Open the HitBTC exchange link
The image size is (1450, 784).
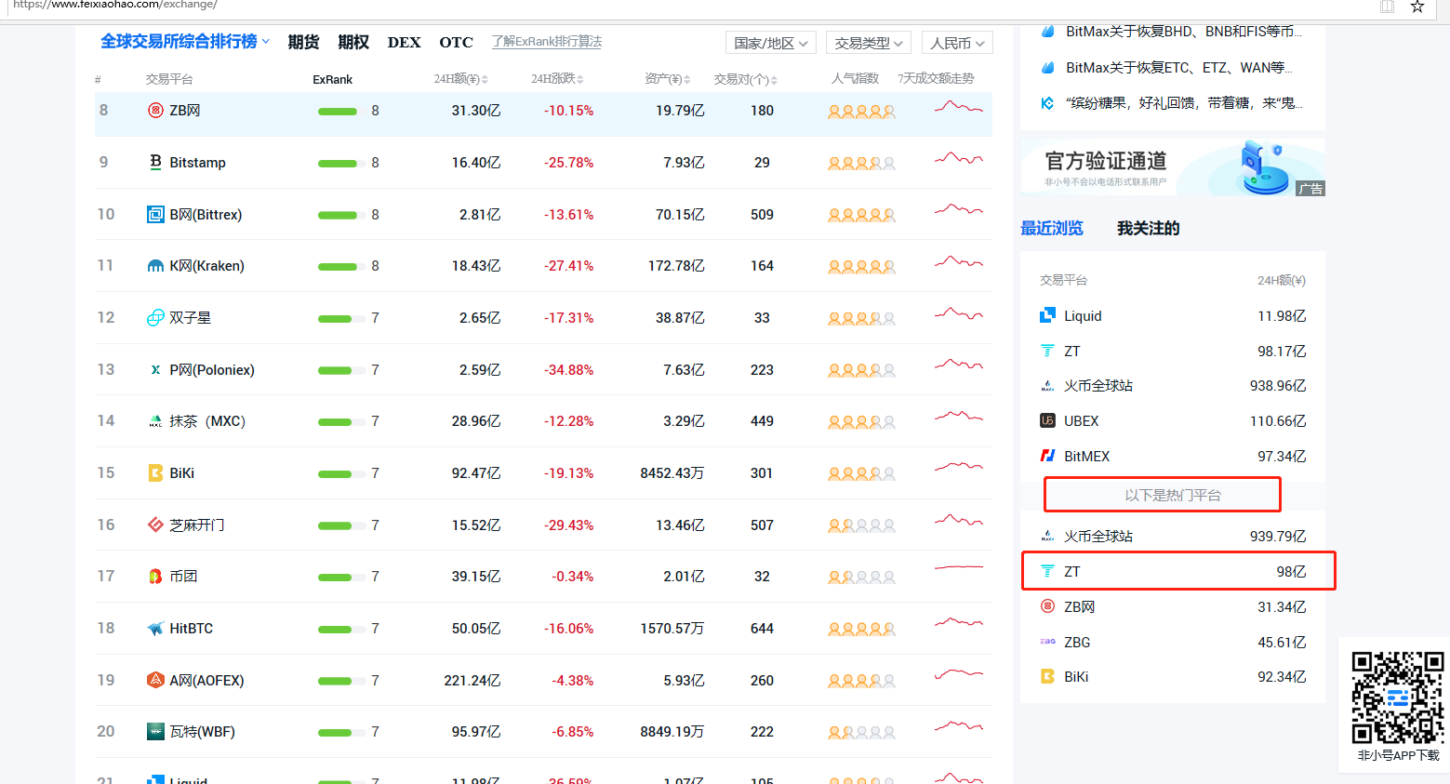(x=191, y=629)
